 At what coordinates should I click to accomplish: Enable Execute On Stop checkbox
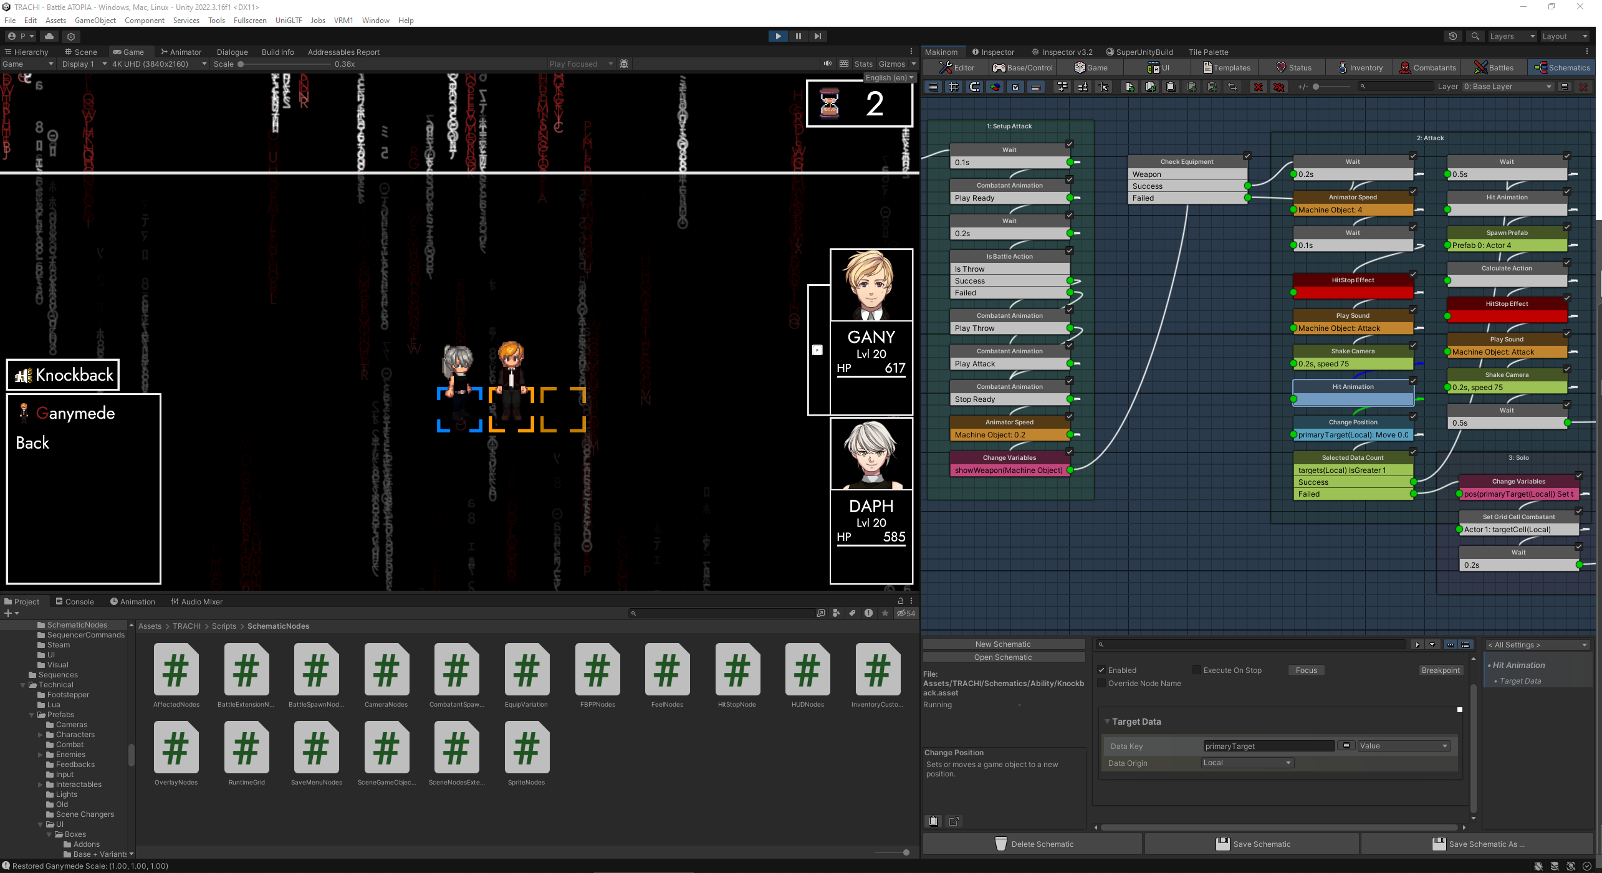click(x=1197, y=670)
